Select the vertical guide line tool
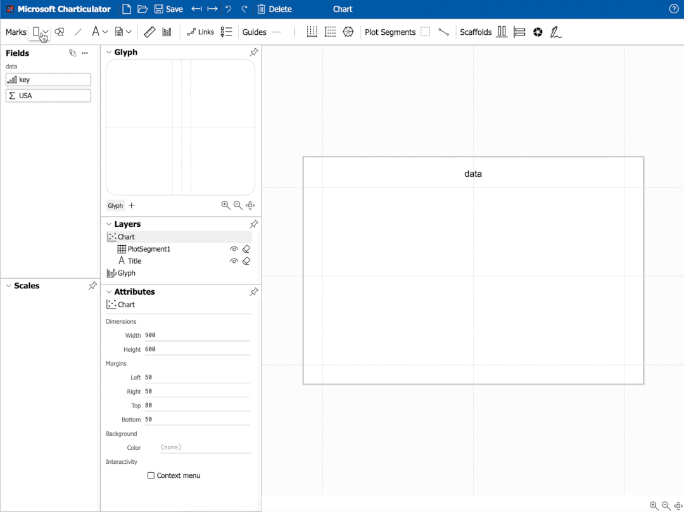This screenshot has height=512, width=684. point(294,32)
